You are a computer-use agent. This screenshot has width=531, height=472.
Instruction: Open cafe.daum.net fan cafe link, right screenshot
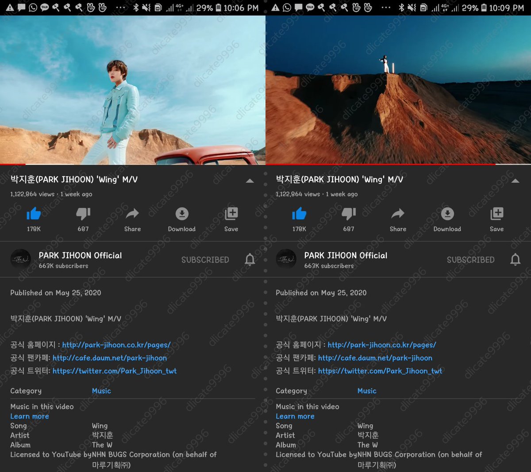[375, 358]
